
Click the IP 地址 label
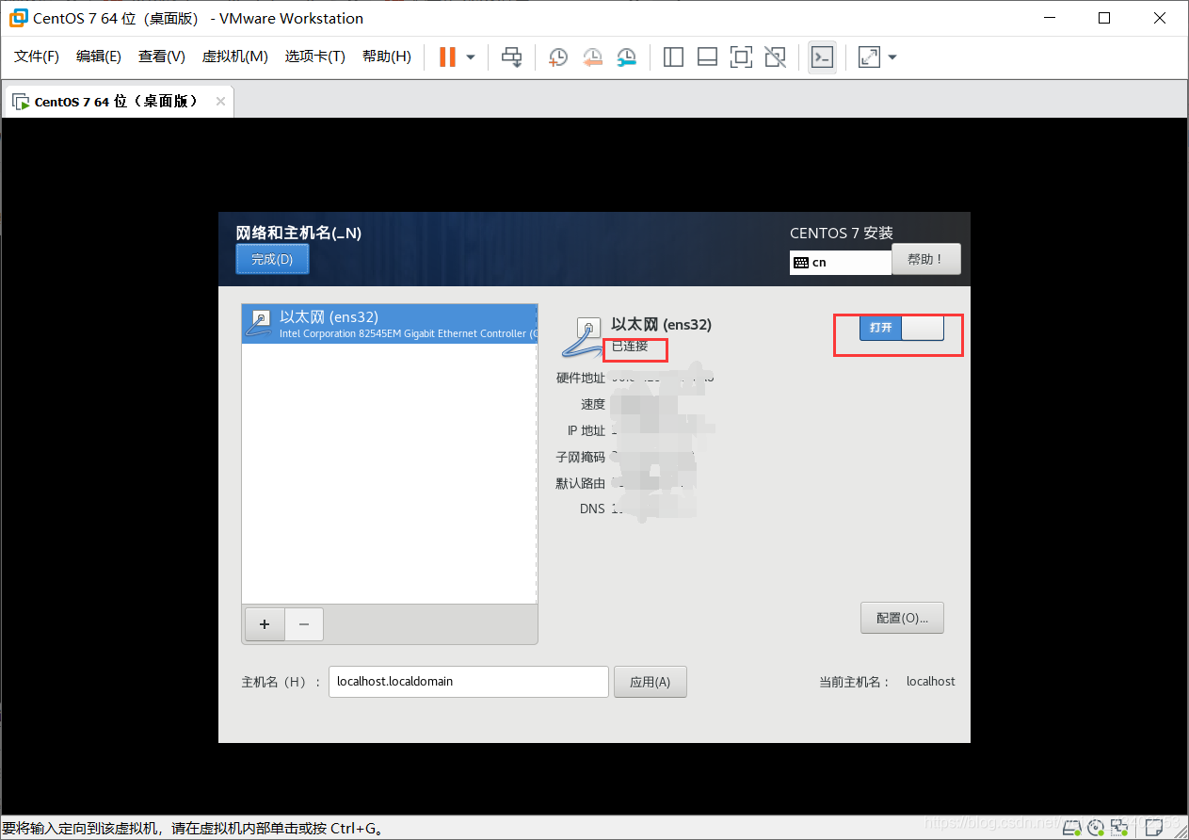[x=586, y=430]
